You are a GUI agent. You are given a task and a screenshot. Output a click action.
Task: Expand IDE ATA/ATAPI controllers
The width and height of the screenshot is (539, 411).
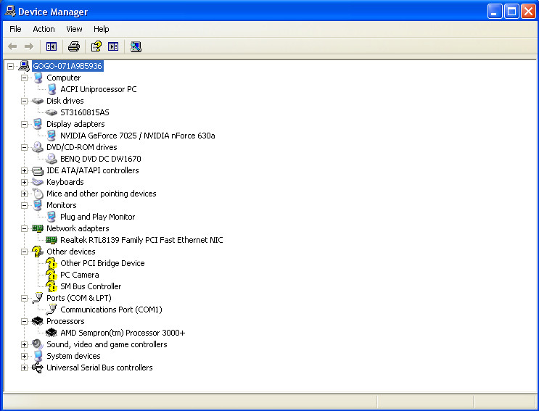pyautogui.click(x=24, y=170)
